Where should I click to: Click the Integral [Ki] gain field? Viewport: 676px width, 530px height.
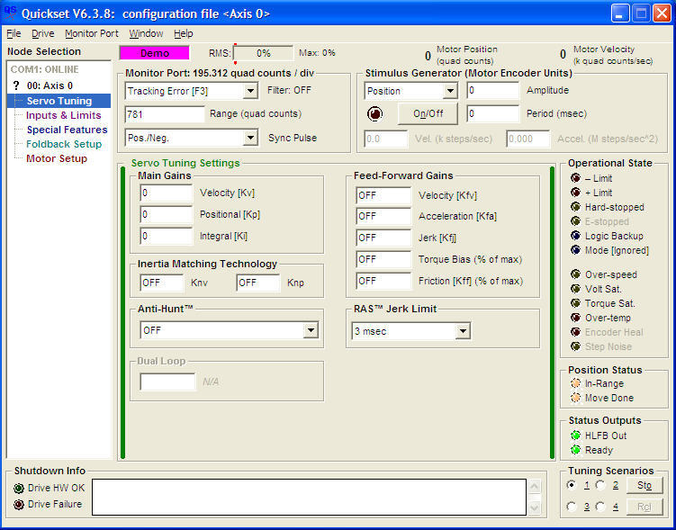coord(166,236)
